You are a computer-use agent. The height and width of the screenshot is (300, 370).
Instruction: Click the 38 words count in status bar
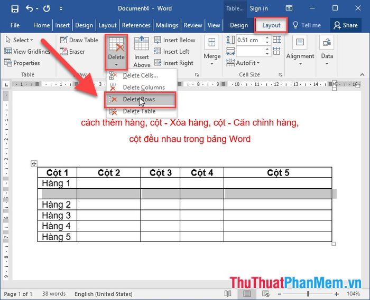click(54, 294)
